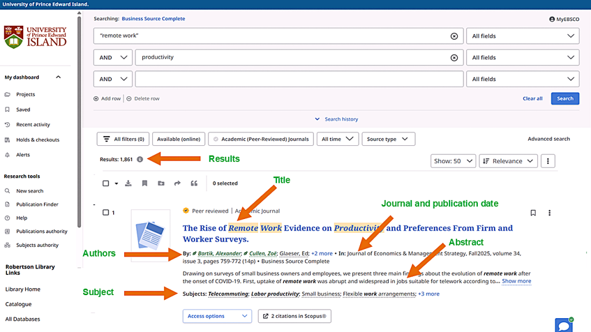Click the blue Search button
This screenshot has width=591, height=332.
coord(564,99)
